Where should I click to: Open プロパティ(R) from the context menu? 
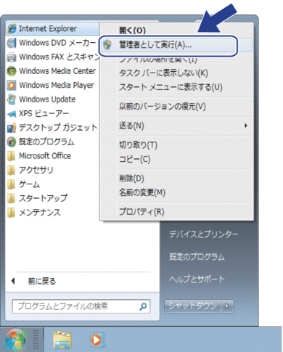pos(141,212)
